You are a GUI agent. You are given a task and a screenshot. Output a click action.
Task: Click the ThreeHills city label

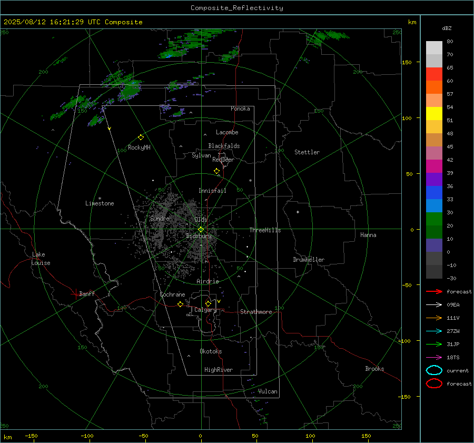point(265,230)
